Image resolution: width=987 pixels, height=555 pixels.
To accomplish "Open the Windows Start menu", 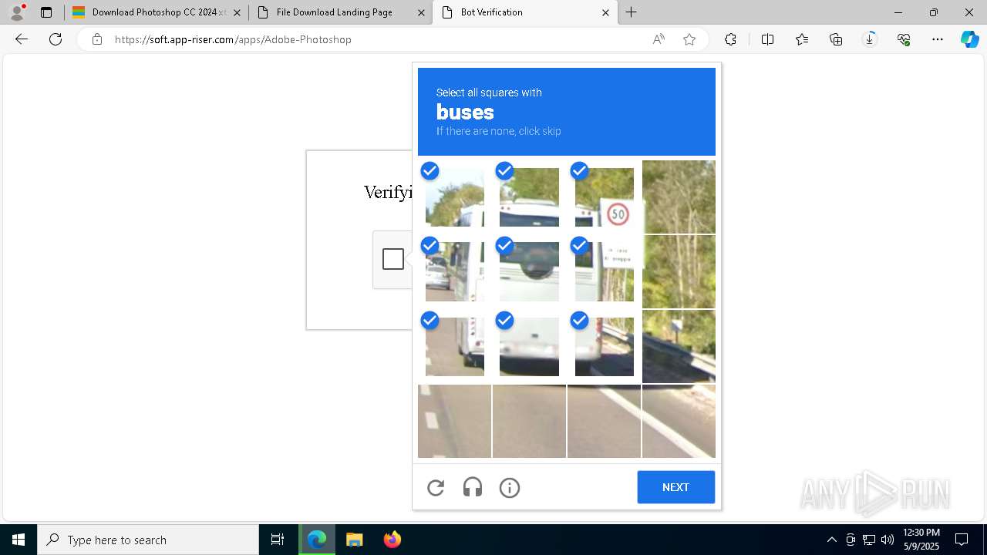I will point(19,540).
